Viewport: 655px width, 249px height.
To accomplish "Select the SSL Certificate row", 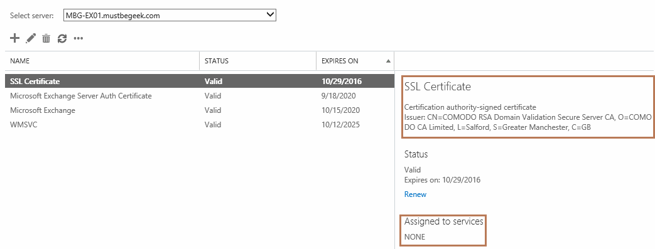I will click(200, 82).
